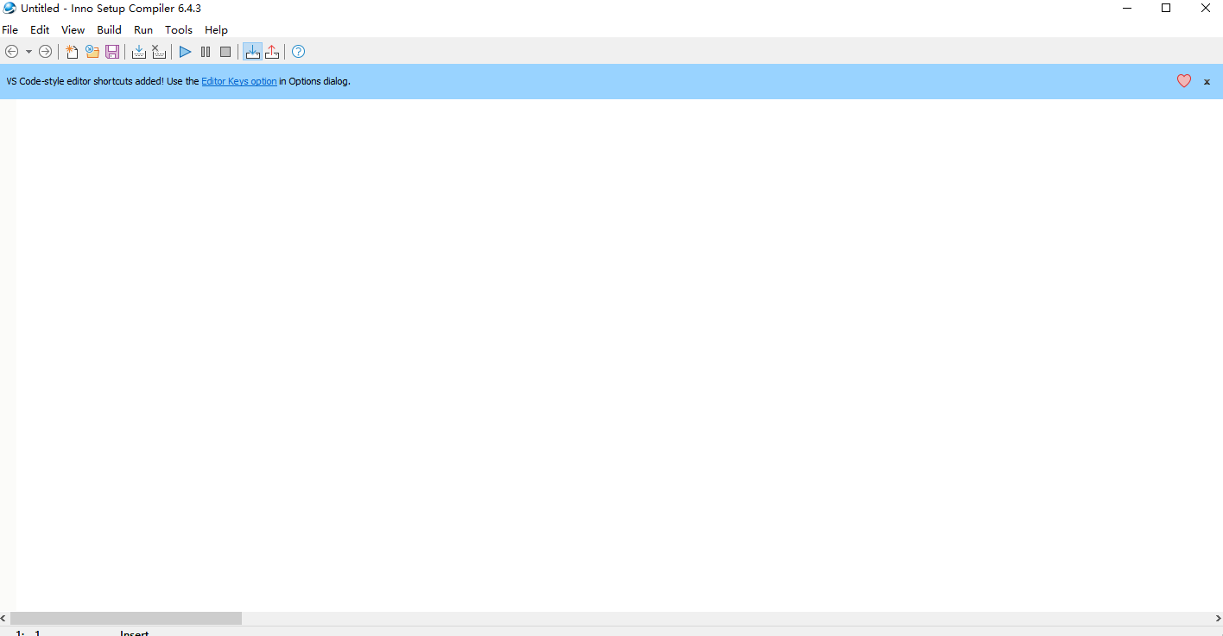Image resolution: width=1223 pixels, height=636 pixels.
Task: Toggle the Target Setup download-arrow button
Action: (x=252, y=52)
